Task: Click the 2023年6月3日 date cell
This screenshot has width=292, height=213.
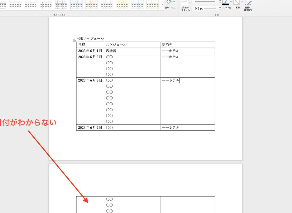Action: [90, 80]
